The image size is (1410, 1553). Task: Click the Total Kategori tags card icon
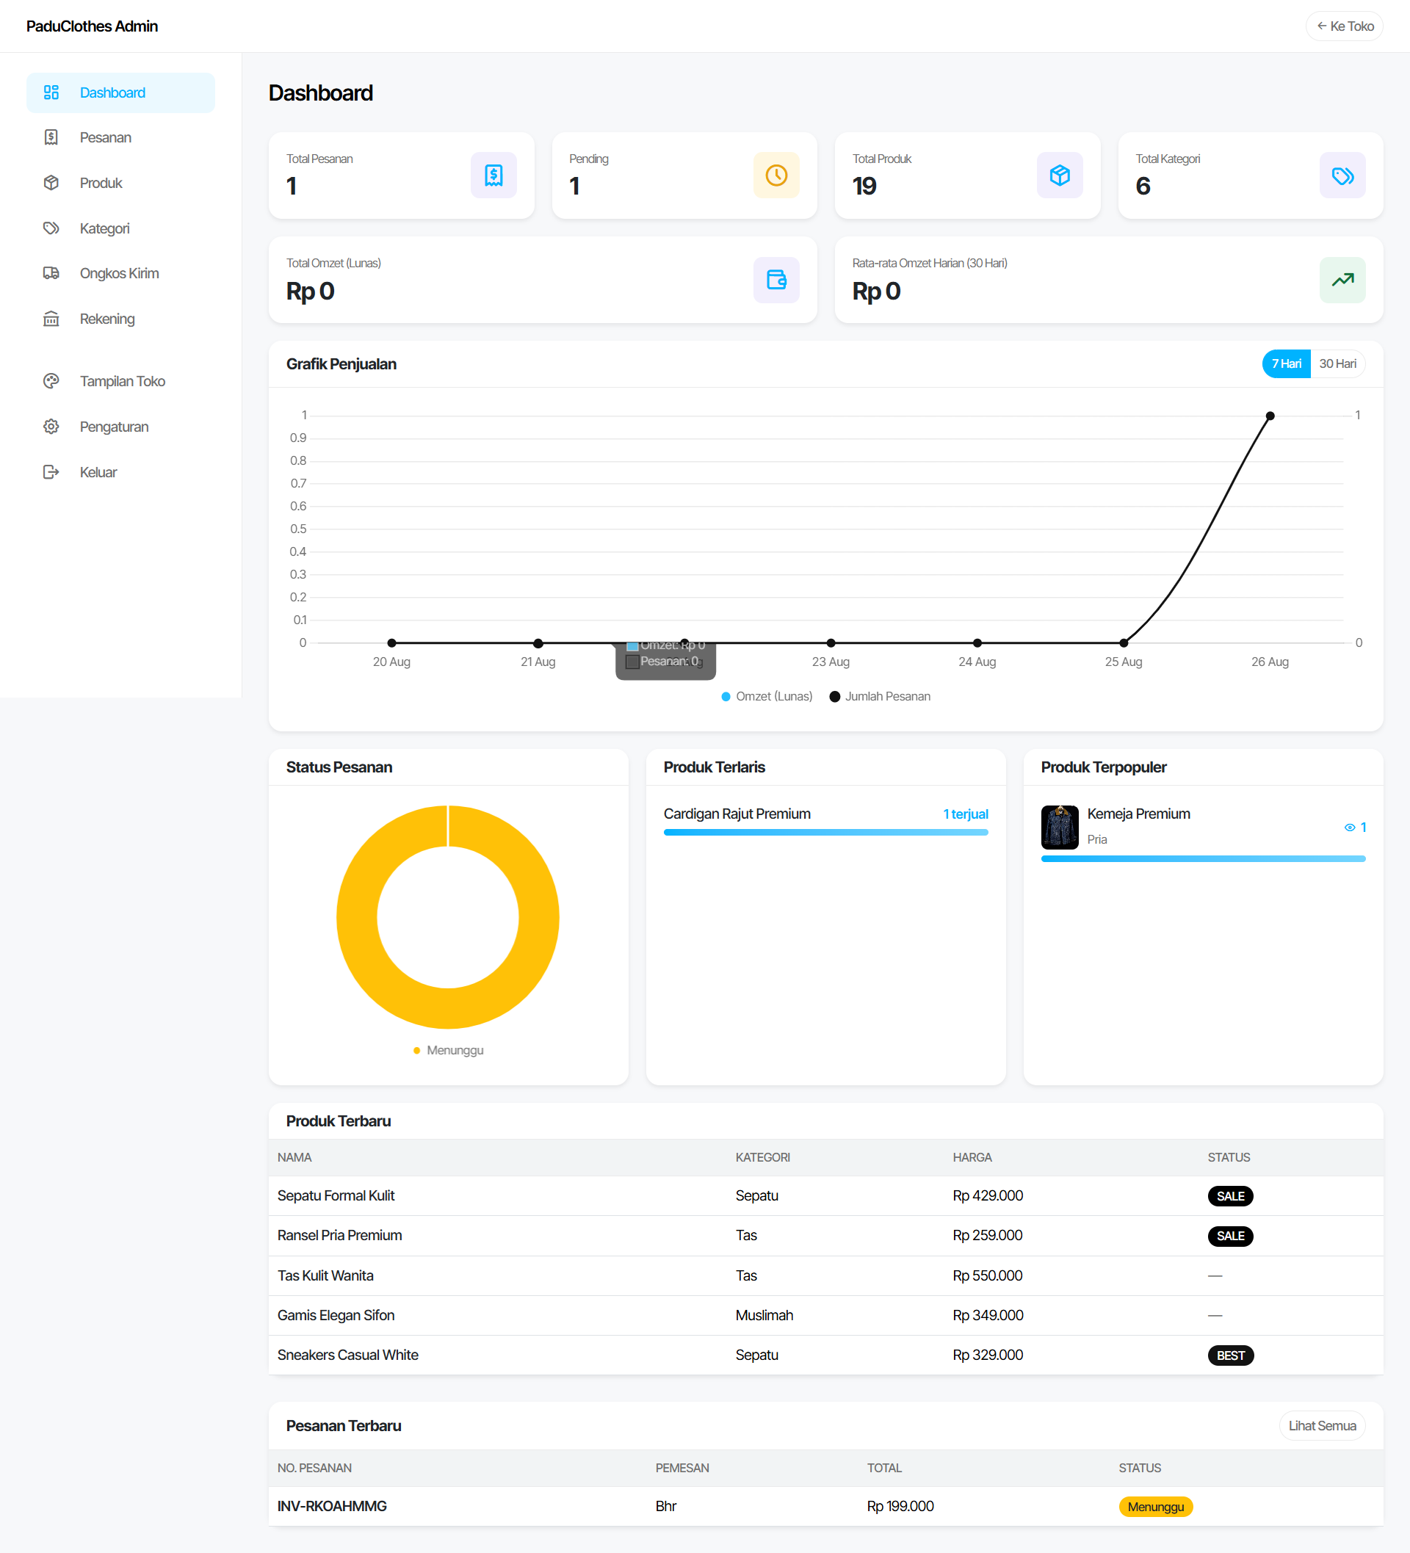tap(1342, 175)
